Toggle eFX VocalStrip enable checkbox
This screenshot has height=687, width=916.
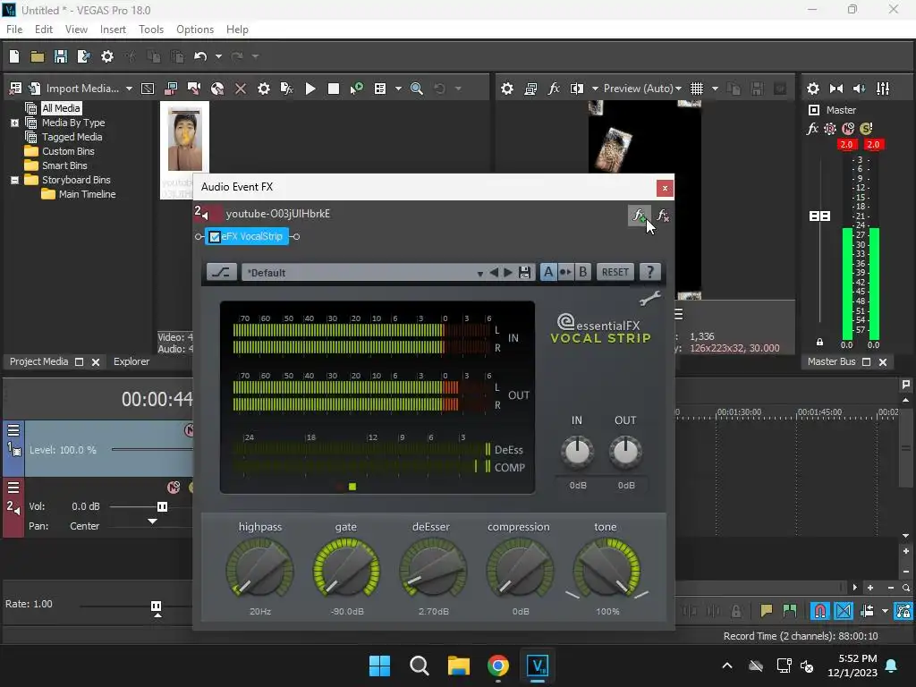pyautogui.click(x=215, y=236)
